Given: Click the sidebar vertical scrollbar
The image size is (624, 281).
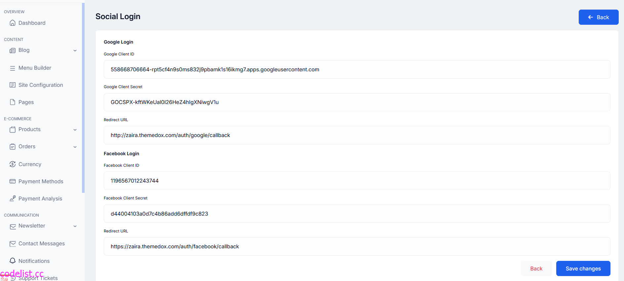Looking at the screenshot, I should pyautogui.click(x=83, y=98).
